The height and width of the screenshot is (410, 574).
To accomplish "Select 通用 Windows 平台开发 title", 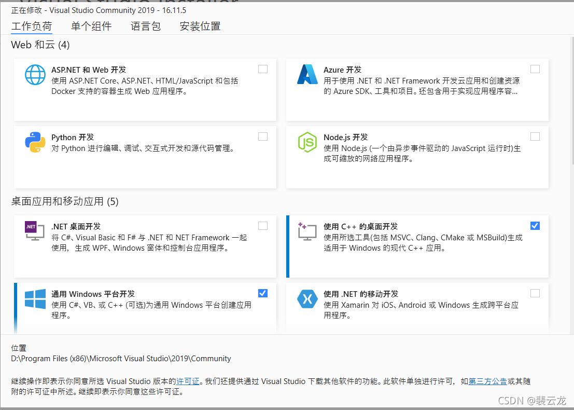I will coord(93,294).
